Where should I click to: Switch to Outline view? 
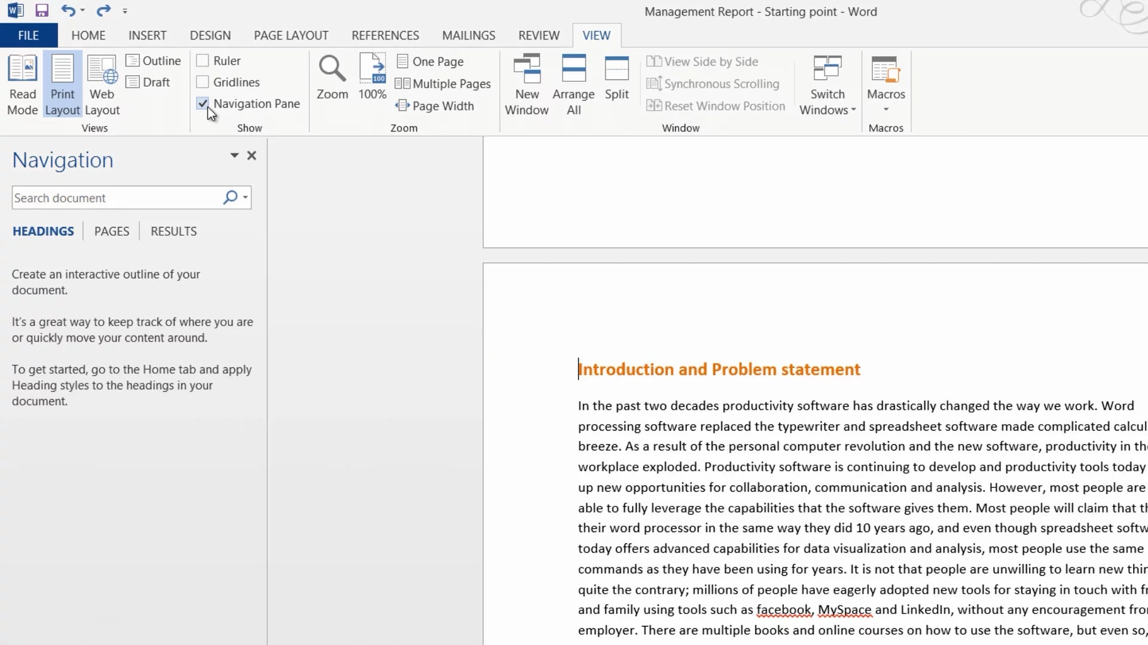coord(154,61)
